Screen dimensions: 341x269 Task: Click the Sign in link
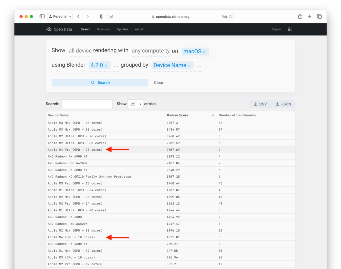point(276,29)
